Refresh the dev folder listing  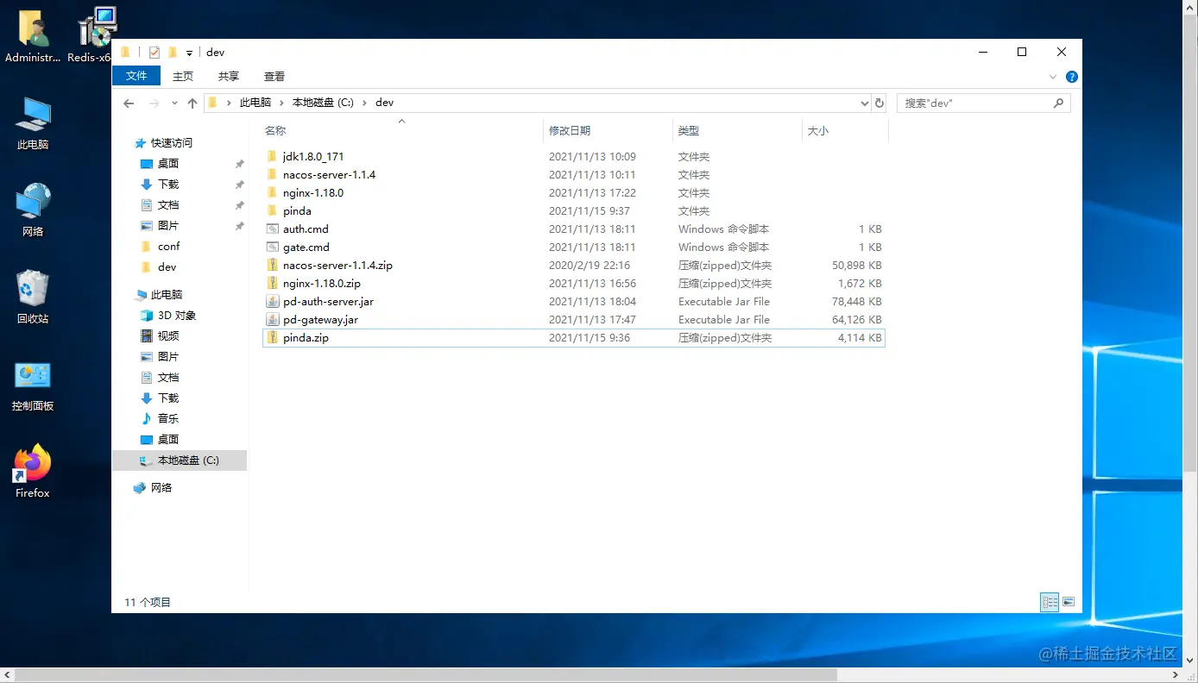(x=880, y=103)
